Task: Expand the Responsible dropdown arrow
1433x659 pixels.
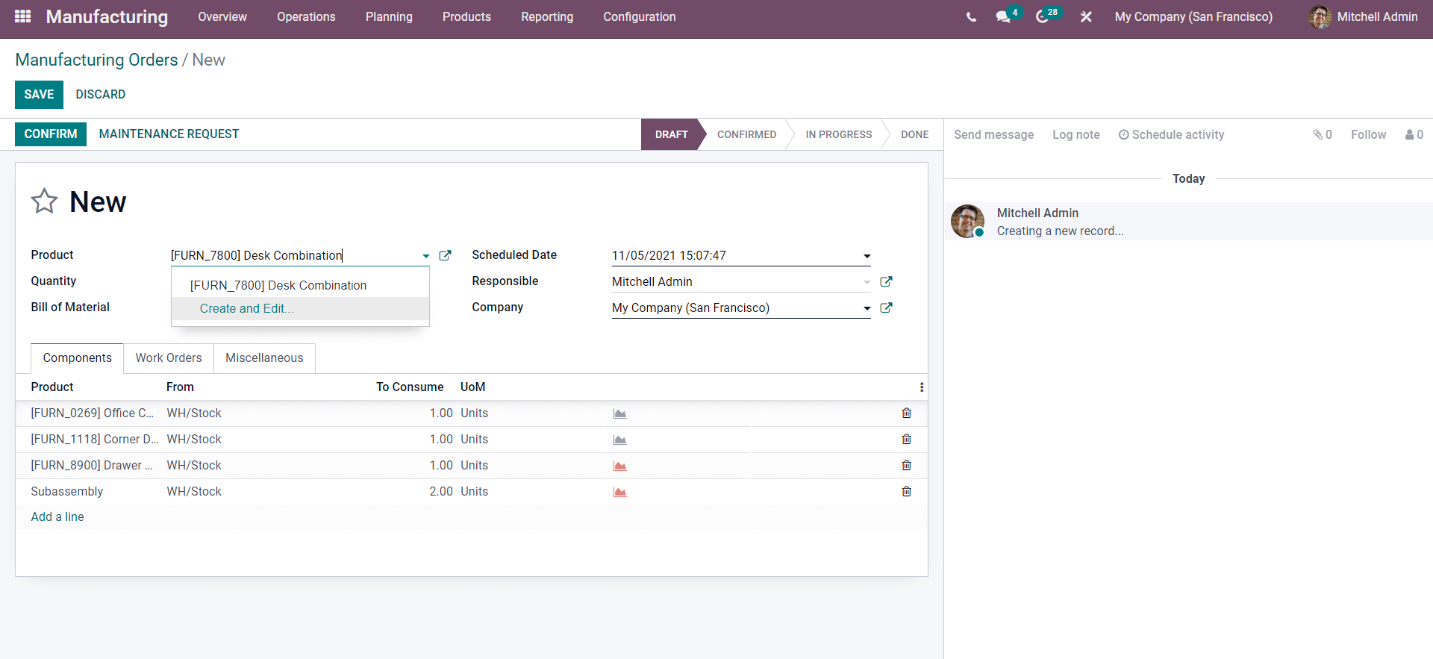Action: [x=867, y=282]
